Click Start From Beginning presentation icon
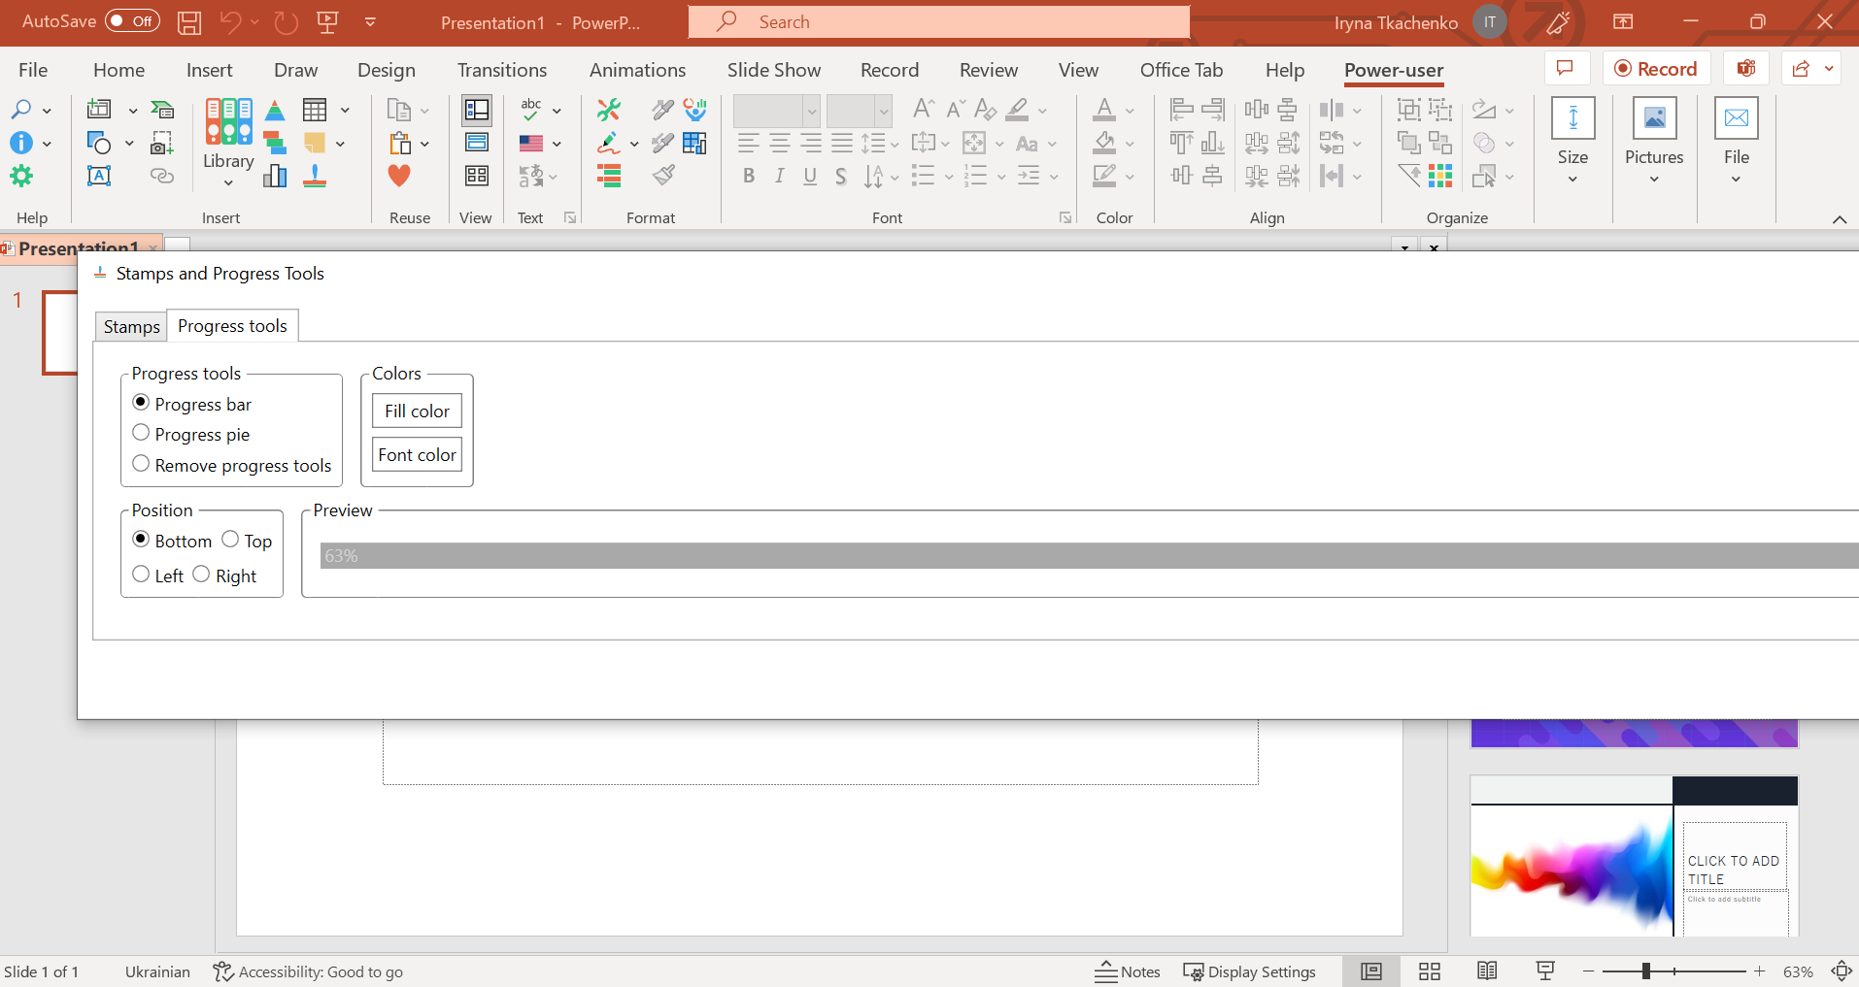 point(327,21)
